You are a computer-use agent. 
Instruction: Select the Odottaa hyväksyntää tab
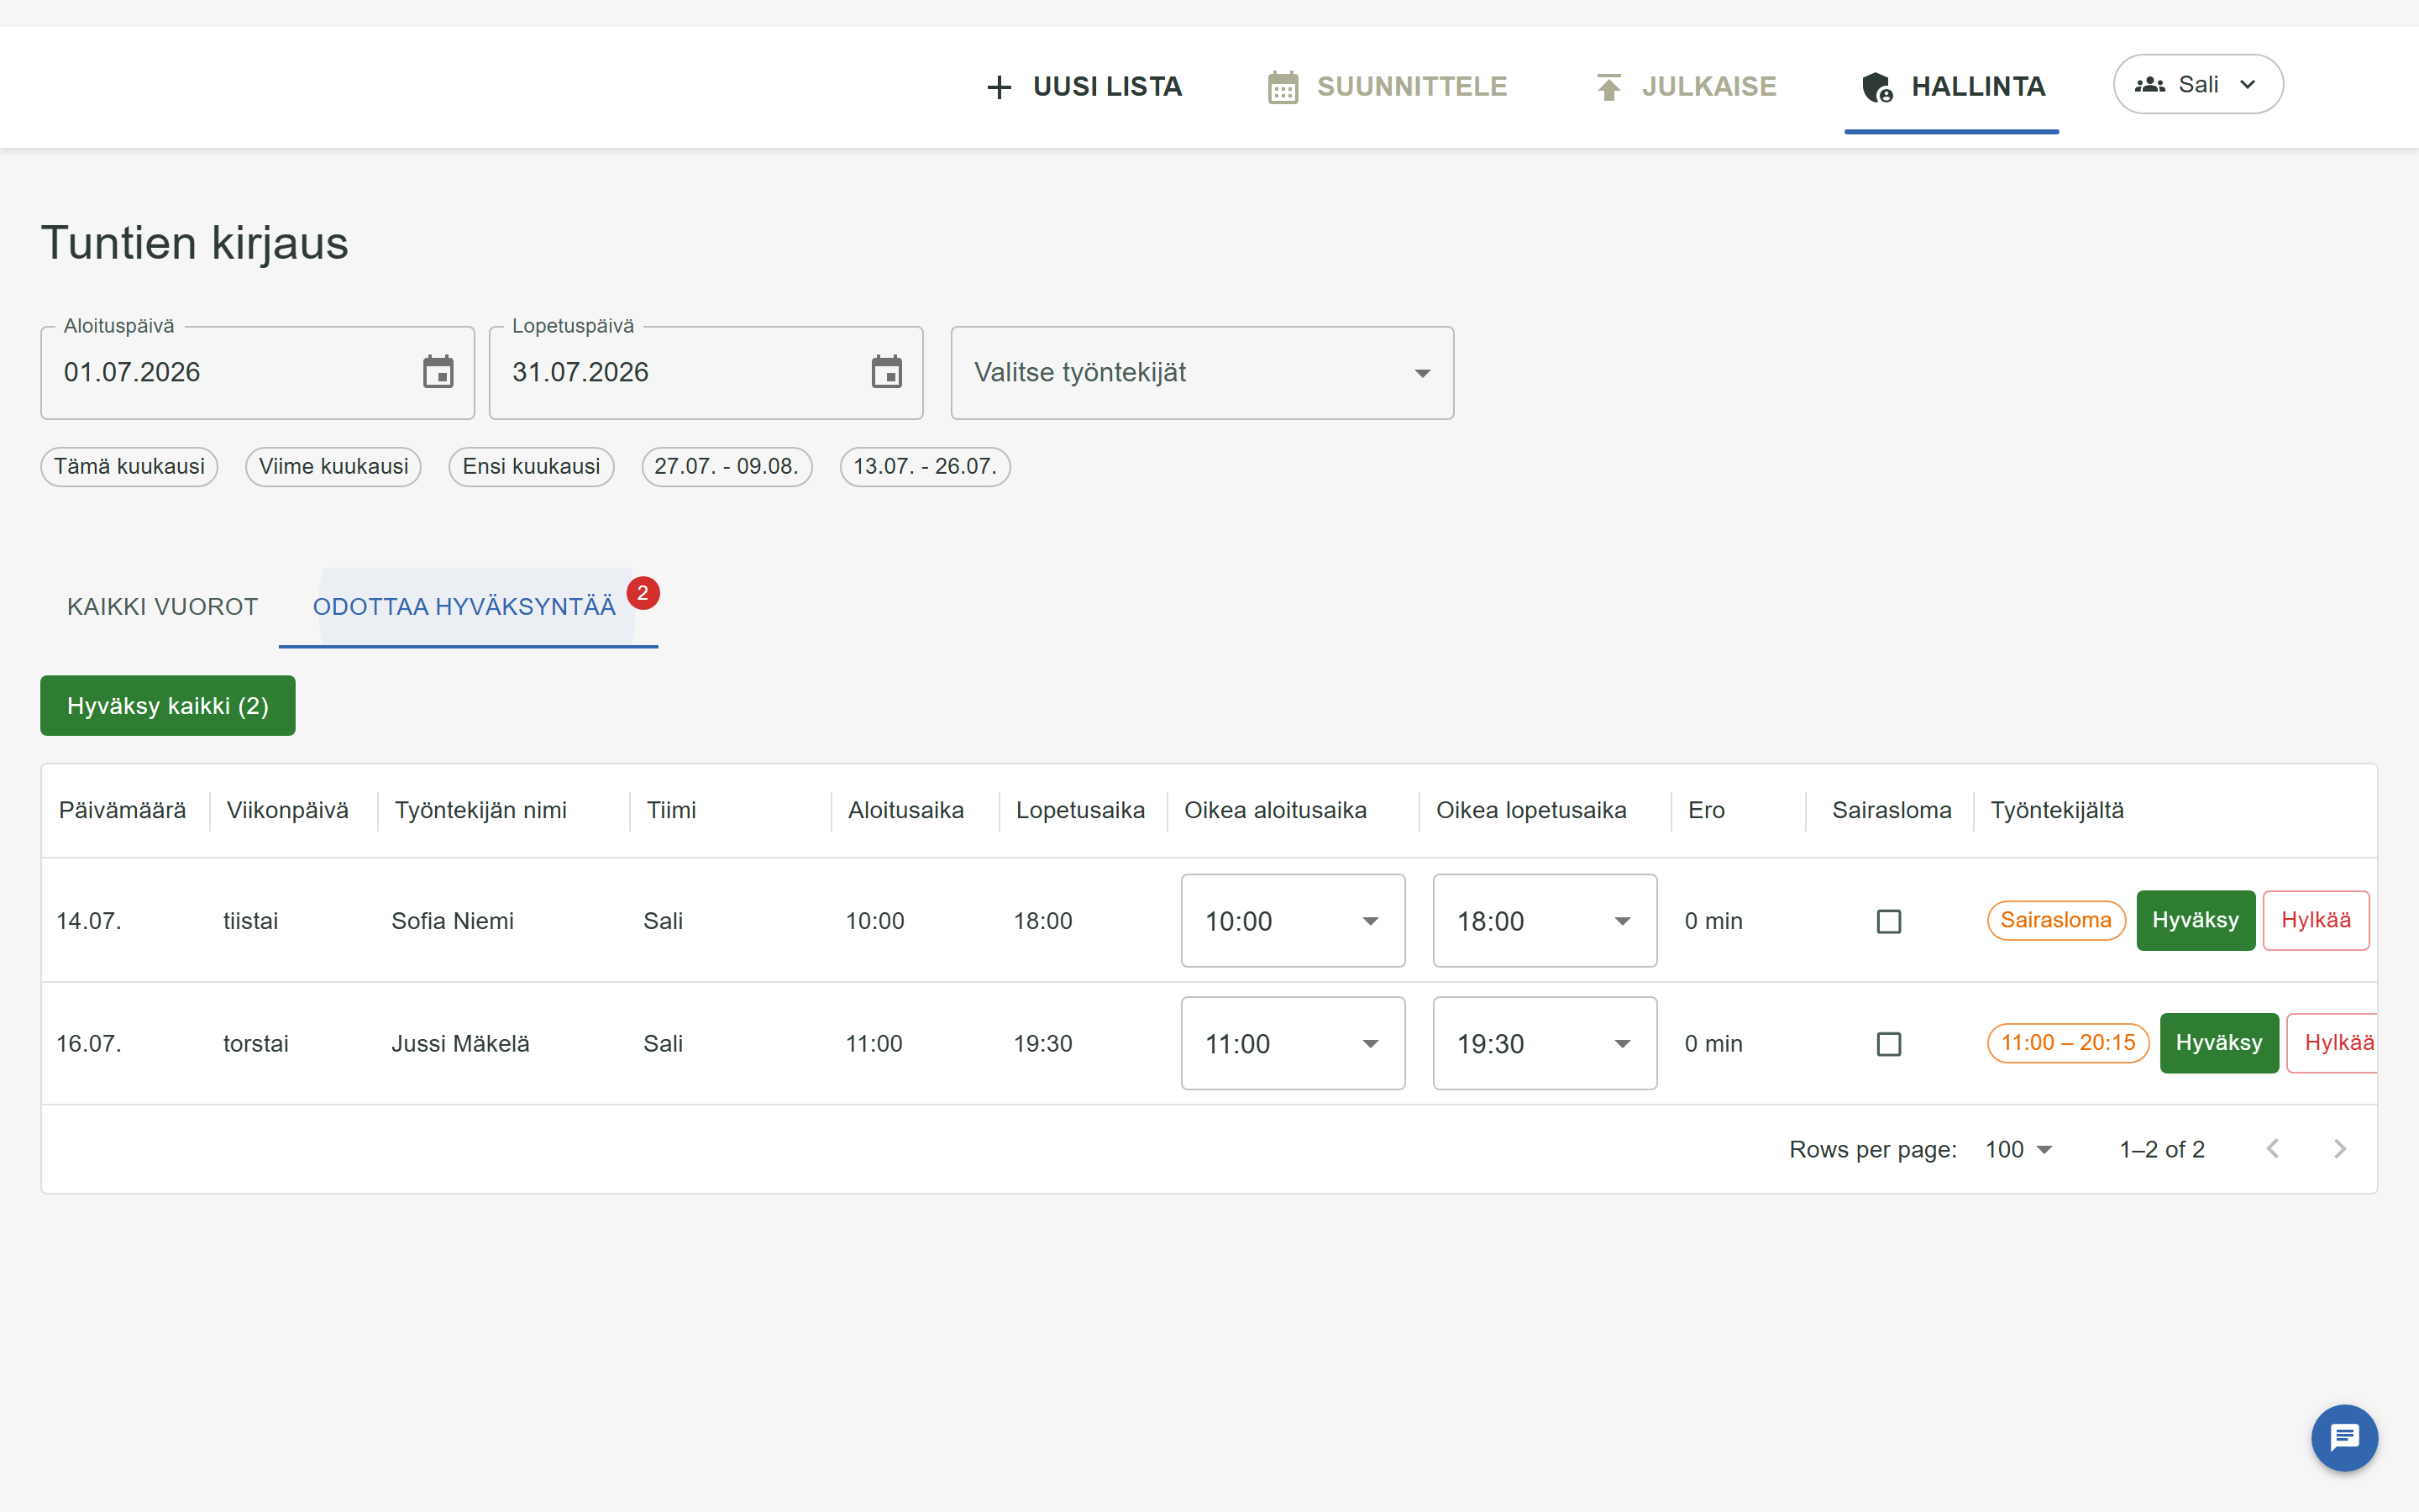click(464, 607)
